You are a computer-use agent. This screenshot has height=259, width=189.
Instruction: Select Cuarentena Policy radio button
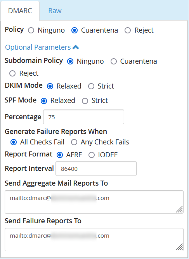(x=75, y=30)
